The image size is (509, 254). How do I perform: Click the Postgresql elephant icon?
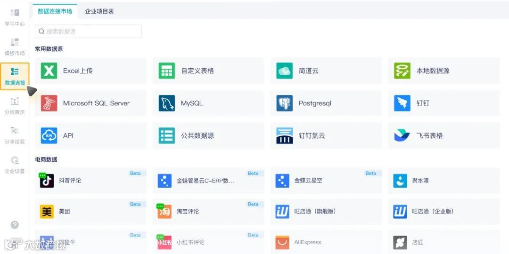(x=284, y=103)
